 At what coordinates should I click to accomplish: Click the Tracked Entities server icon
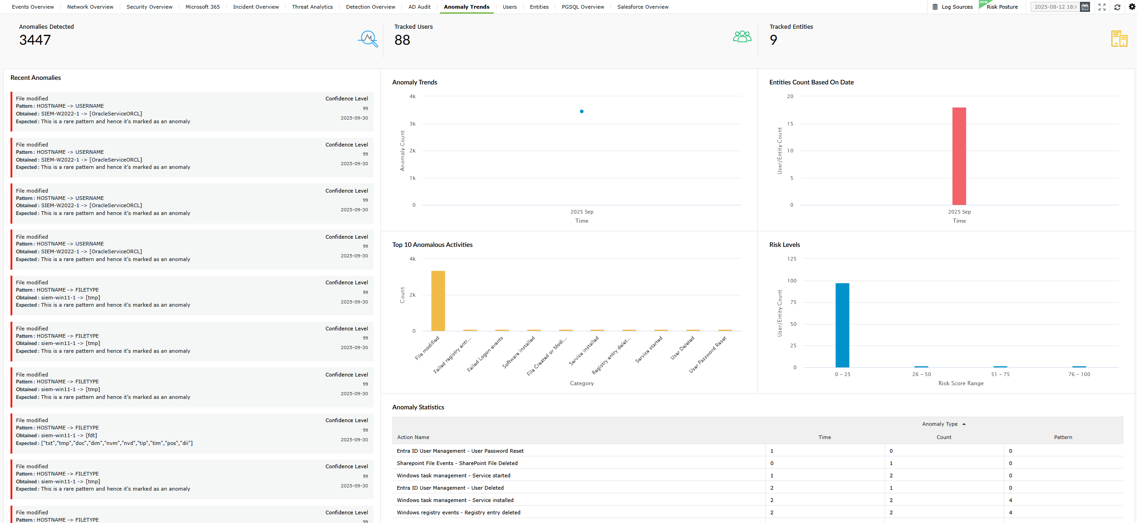coord(1119,39)
